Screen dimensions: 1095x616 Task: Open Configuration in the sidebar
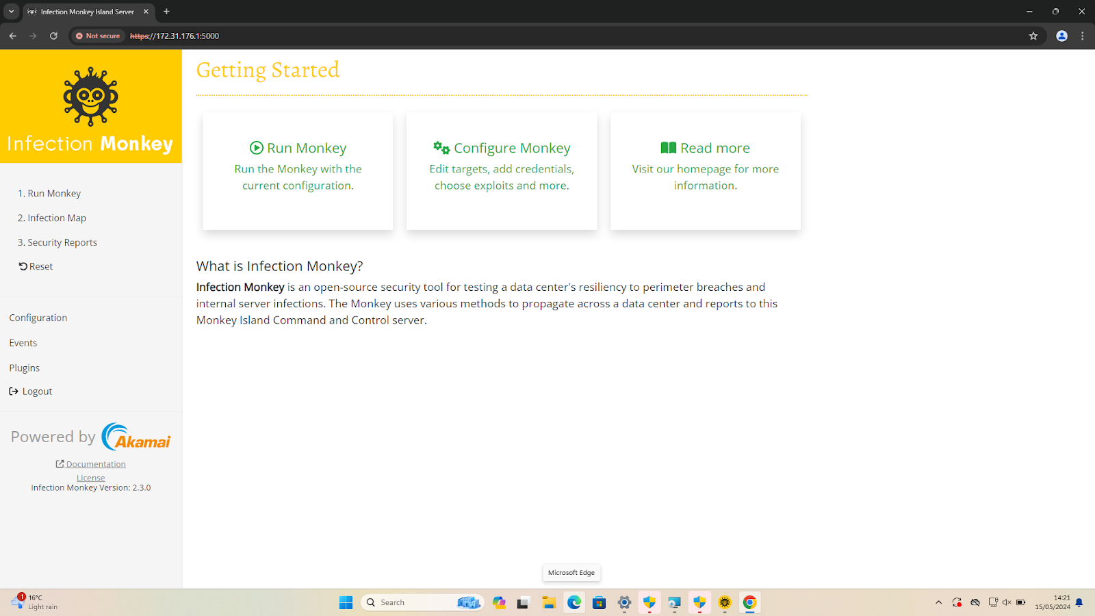pos(38,318)
